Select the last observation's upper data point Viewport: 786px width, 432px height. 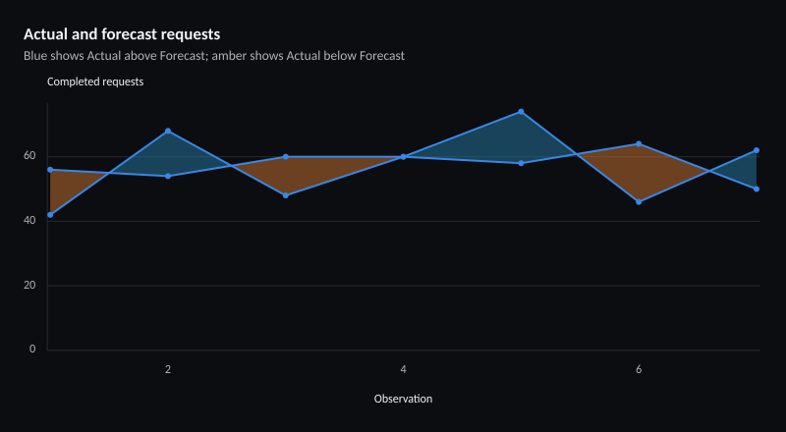click(x=757, y=150)
